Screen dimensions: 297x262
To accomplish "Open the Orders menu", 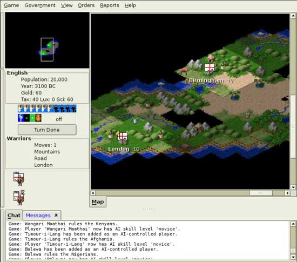I will coord(86,5).
